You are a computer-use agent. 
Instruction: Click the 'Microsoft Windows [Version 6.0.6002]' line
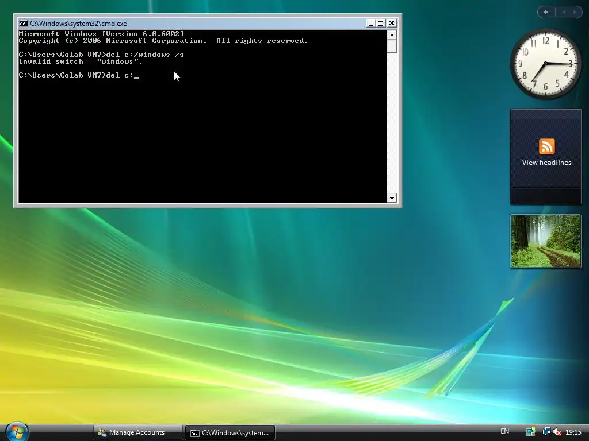click(101, 34)
